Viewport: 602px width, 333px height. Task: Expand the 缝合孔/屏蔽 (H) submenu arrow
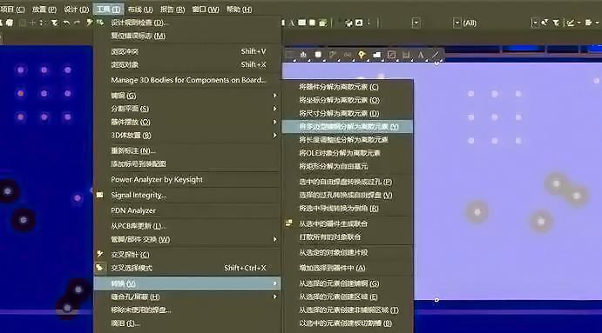click(275, 296)
